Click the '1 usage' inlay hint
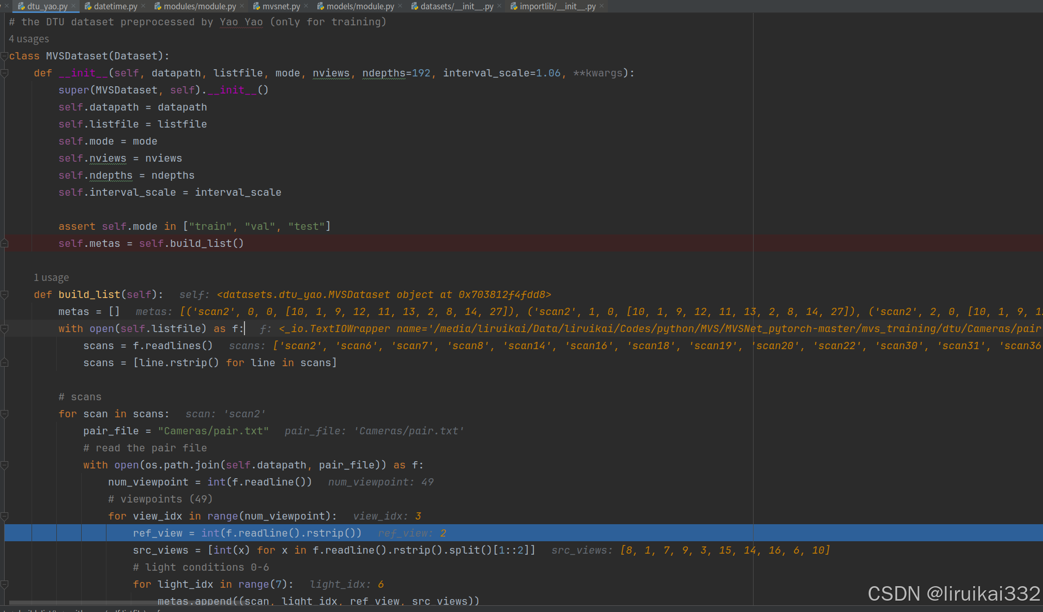Viewport: 1043px width, 612px height. (x=51, y=277)
